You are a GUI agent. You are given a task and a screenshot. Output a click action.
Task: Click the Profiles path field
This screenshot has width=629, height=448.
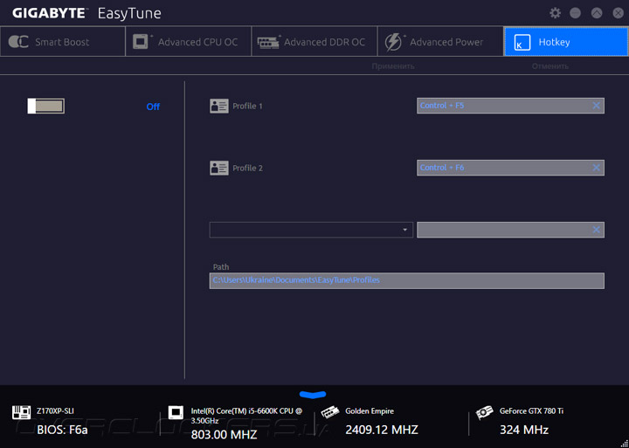coord(407,280)
